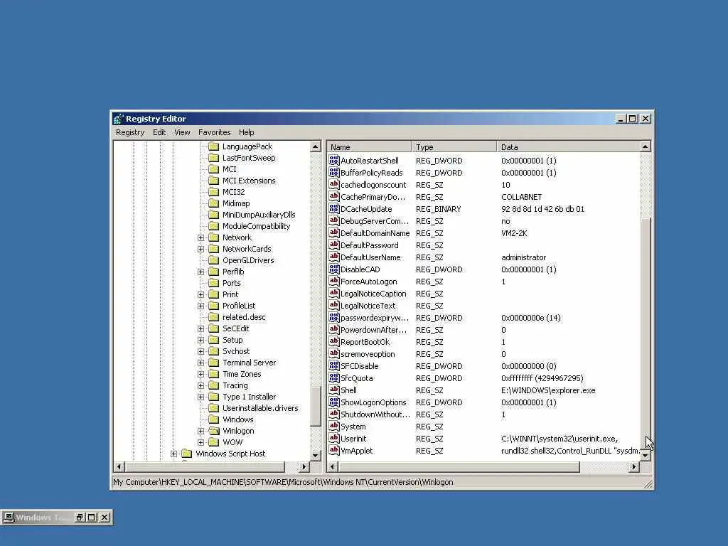Open the Help menu
The image size is (728, 546).
pyautogui.click(x=247, y=132)
